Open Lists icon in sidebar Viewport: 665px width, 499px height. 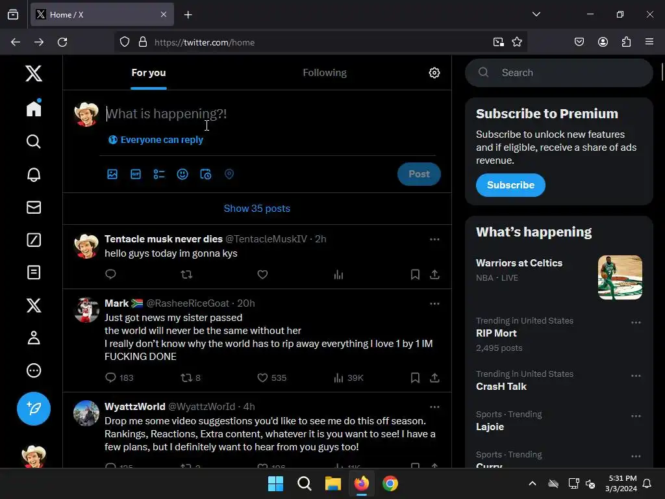[34, 272]
